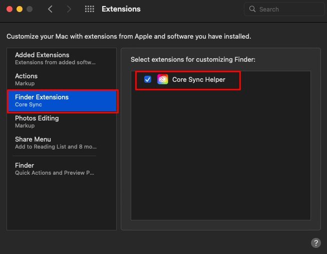Open the Photos Editing category

[62, 121]
